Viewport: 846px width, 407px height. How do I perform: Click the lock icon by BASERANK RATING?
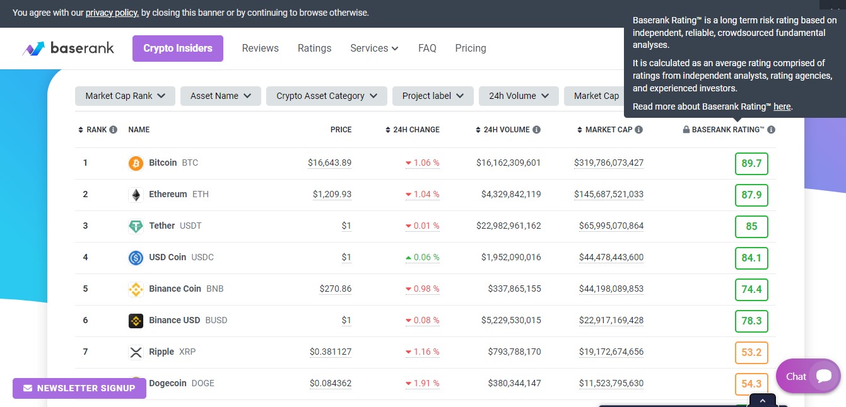[x=686, y=130]
